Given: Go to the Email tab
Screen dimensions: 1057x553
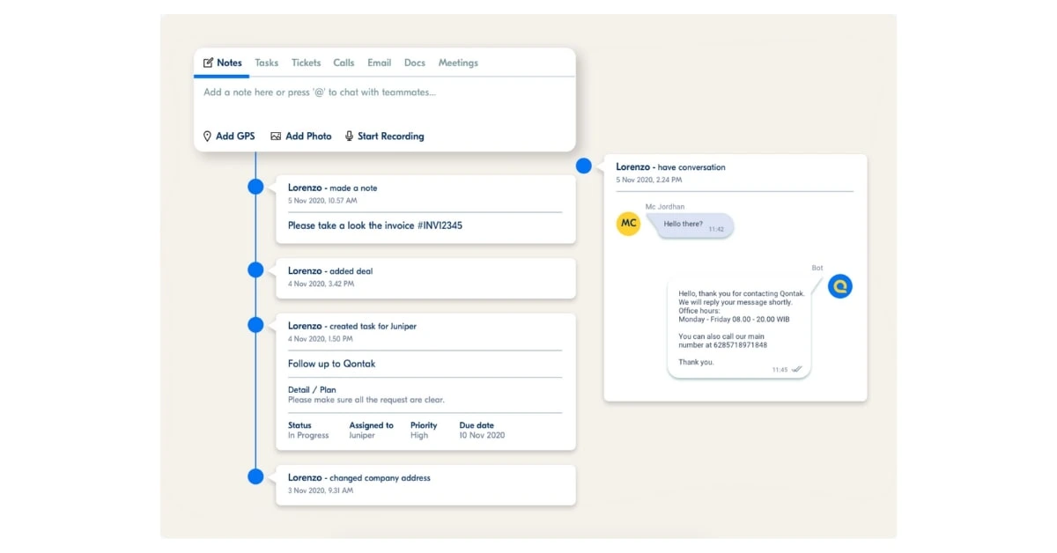Looking at the screenshot, I should [x=379, y=63].
